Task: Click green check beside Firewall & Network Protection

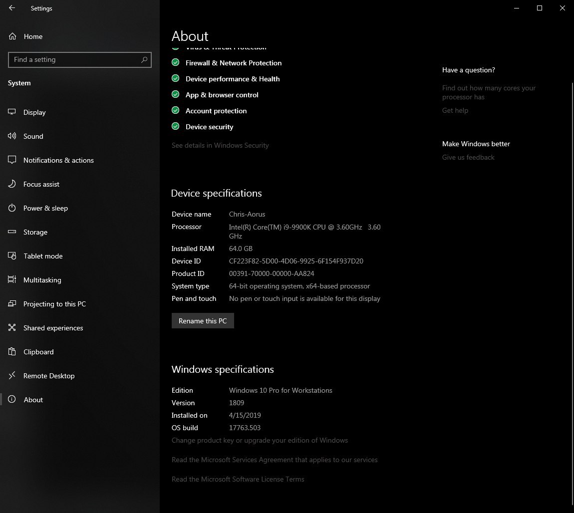Action: coord(176,62)
